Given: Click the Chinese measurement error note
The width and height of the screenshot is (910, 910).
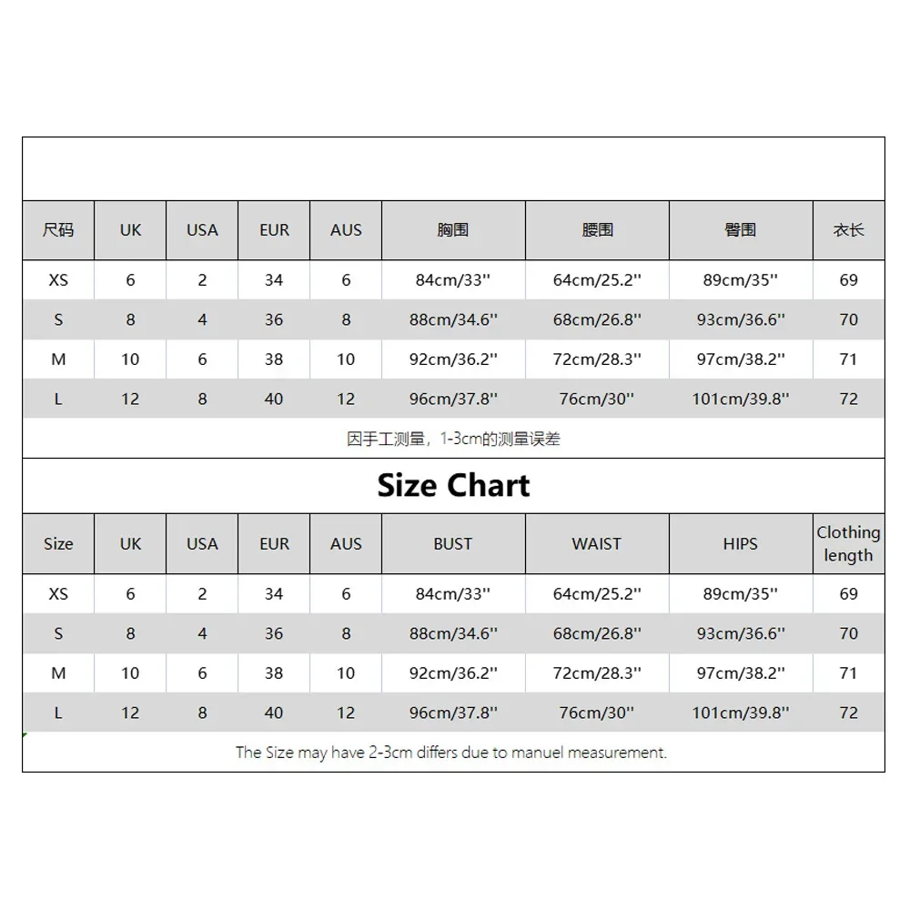Looking at the screenshot, I should (453, 439).
